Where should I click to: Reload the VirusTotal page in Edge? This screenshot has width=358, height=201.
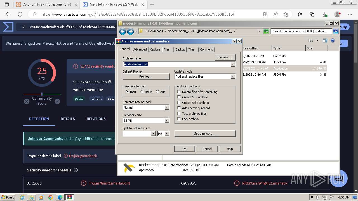click(x=20, y=14)
